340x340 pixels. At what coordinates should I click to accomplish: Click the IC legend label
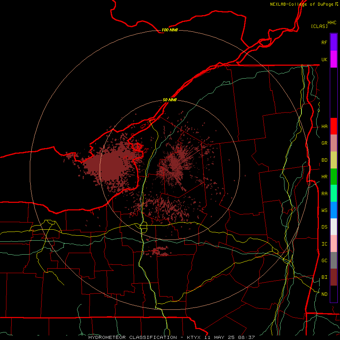(324, 244)
